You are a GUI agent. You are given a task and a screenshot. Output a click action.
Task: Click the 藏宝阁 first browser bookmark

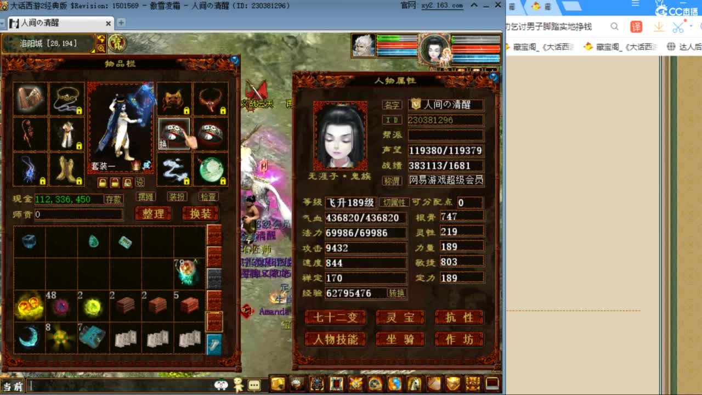539,47
